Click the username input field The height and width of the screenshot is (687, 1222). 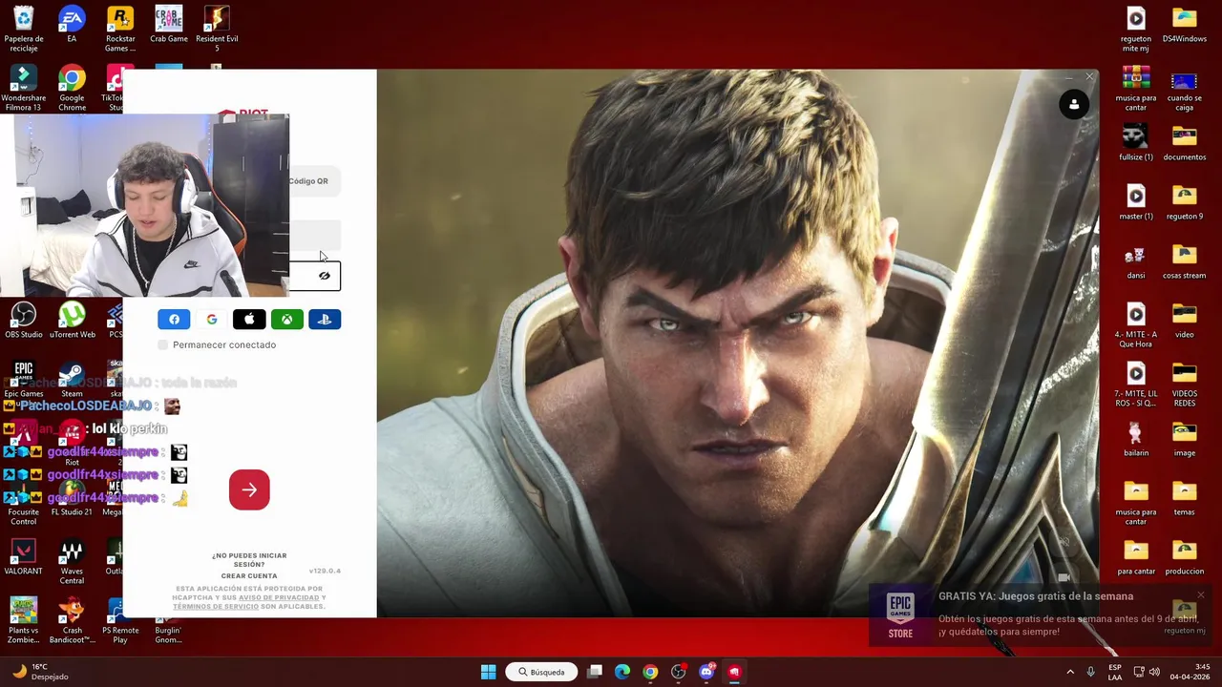315,234
